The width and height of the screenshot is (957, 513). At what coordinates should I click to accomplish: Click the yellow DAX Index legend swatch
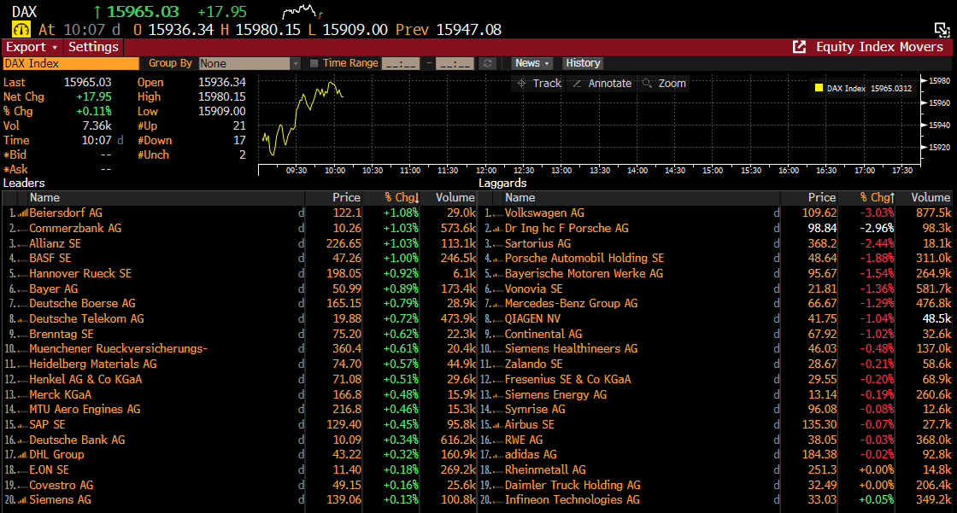click(819, 88)
